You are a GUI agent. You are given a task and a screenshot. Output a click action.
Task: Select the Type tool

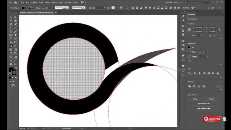[x=11, y=28]
